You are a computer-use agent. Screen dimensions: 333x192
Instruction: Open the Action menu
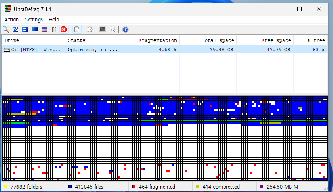(x=11, y=20)
